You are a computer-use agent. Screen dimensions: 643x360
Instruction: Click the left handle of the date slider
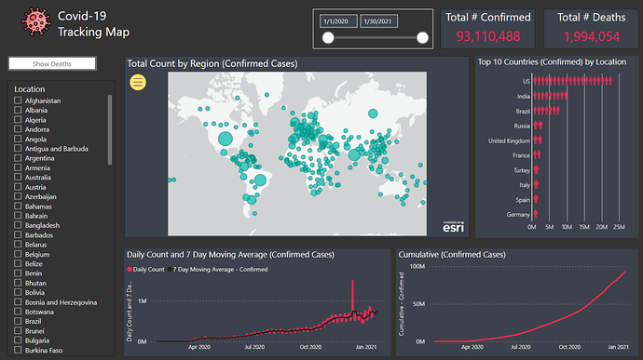pyautogui.click(x=328, y=38)
